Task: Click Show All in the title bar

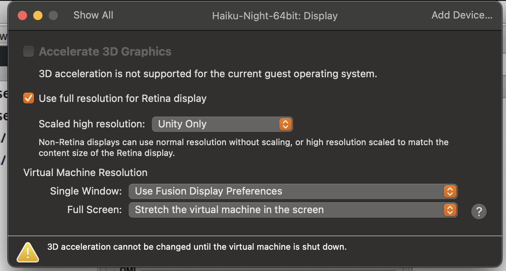Action: click(93, 15)
